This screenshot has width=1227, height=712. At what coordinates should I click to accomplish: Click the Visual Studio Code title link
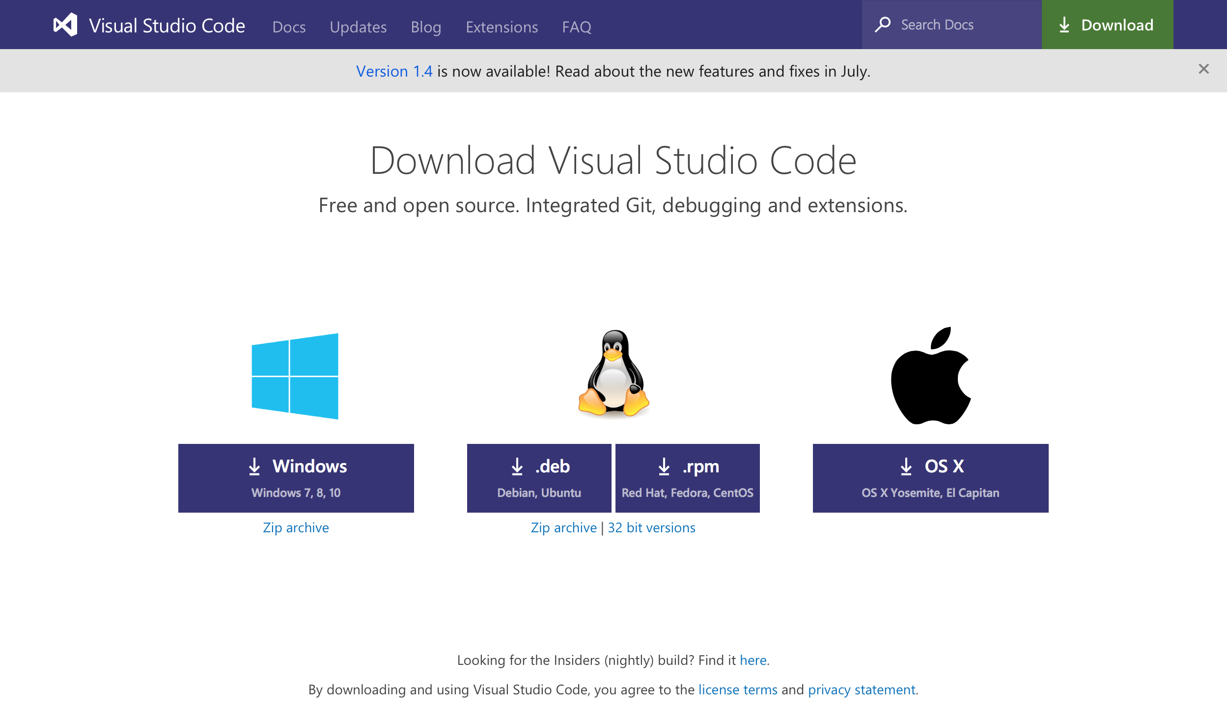pyautogui.click(x=167, y=26)
